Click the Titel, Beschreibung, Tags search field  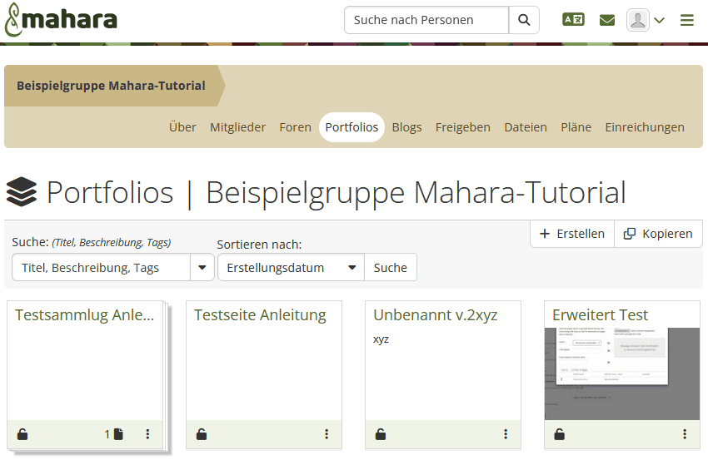point(101,267)
